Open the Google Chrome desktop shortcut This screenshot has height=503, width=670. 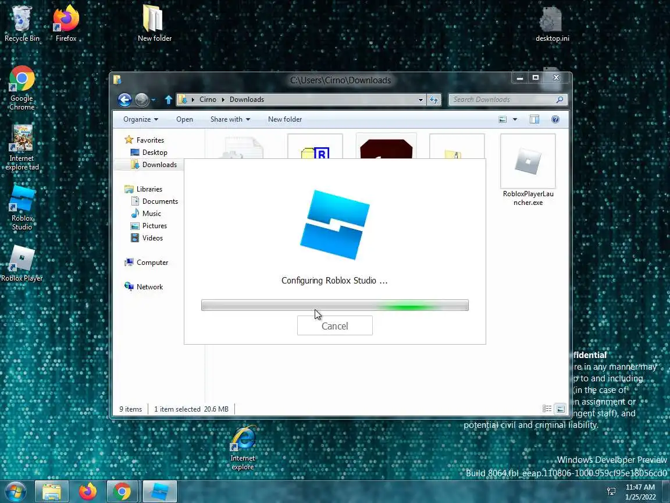22,88
